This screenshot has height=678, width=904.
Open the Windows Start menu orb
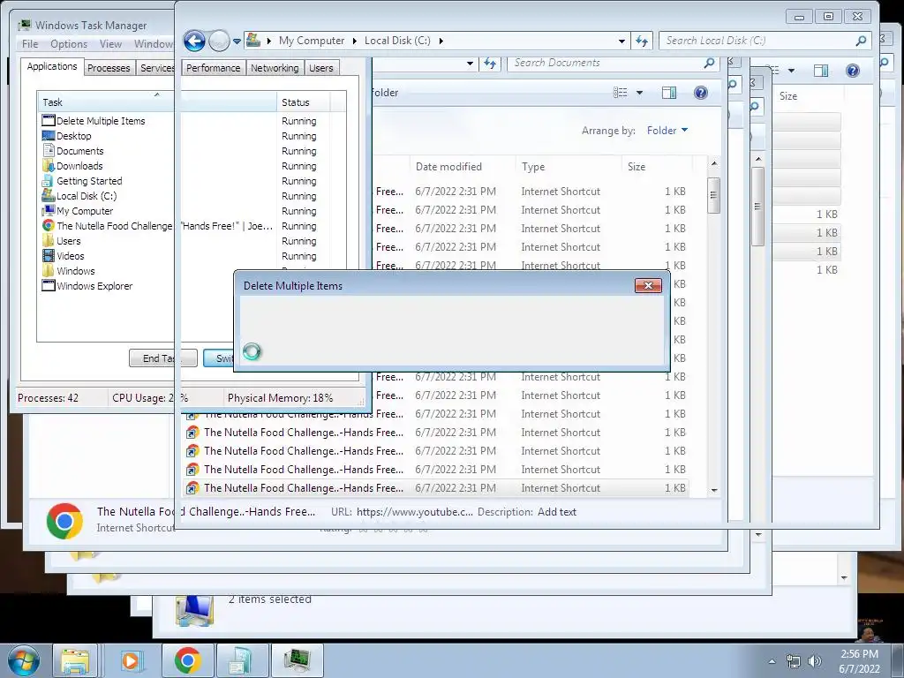point(24,660)
